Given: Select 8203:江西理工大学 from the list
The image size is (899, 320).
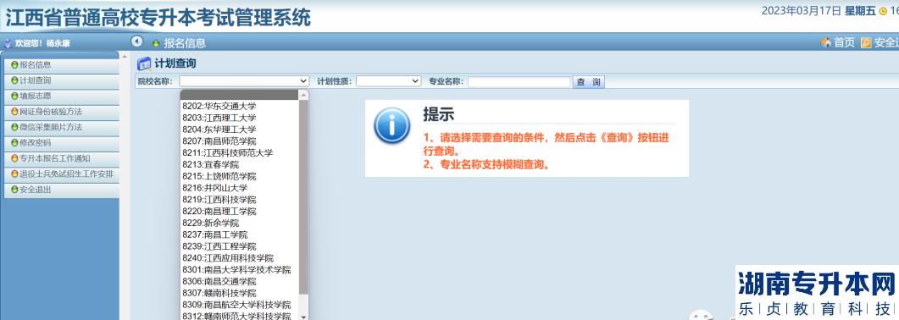Looking at the screenshot, I should point(239,118).
